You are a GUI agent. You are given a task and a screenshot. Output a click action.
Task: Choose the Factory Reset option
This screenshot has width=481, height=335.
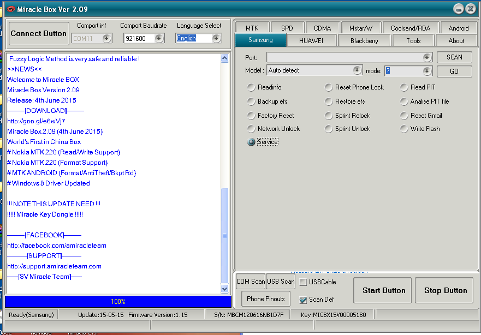251,116
